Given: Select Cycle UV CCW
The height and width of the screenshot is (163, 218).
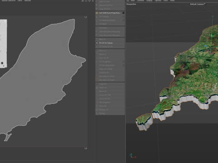Looking at the screenshot, I should 110,95.
